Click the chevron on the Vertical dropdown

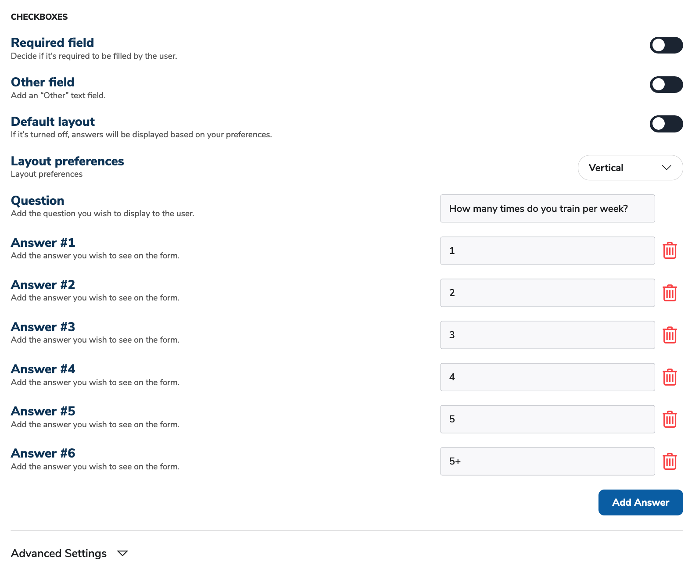point(666,168)
